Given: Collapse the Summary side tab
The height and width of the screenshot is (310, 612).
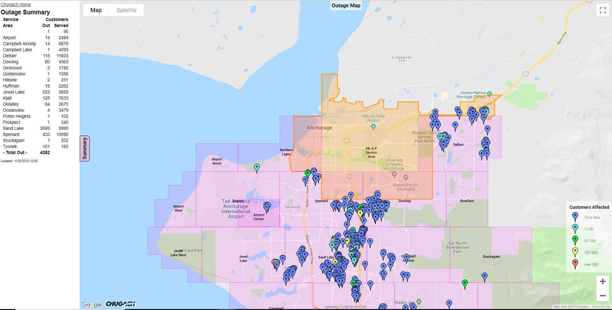Looking at the screenshot, I should 85,148.
